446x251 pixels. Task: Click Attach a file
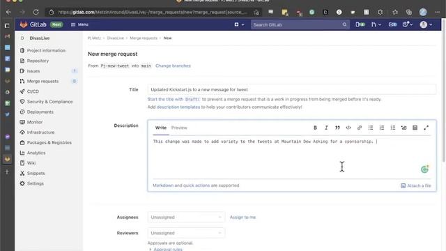coord(416,185)
